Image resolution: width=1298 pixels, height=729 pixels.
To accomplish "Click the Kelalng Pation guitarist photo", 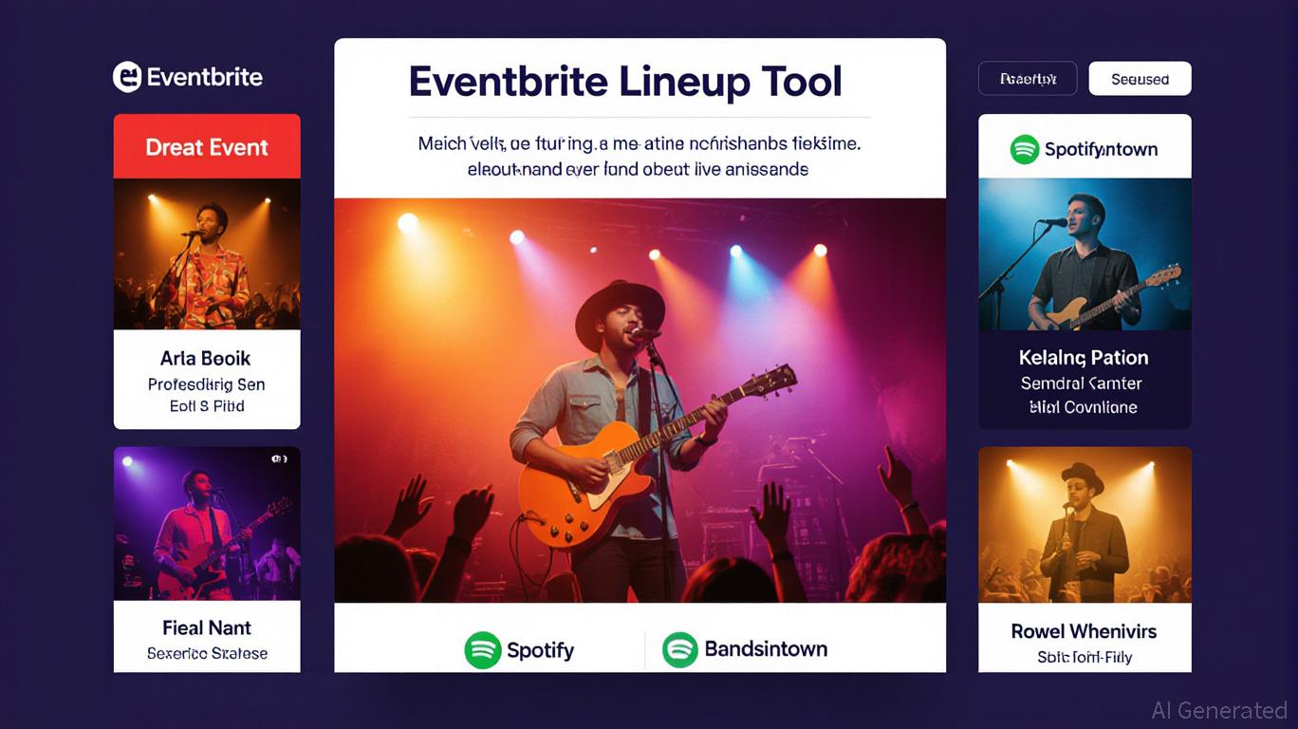I will [1085, 253].
